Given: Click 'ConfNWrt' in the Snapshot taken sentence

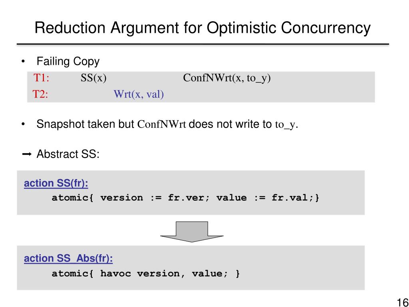Looking at the screenshot, I should click(162, 125).
